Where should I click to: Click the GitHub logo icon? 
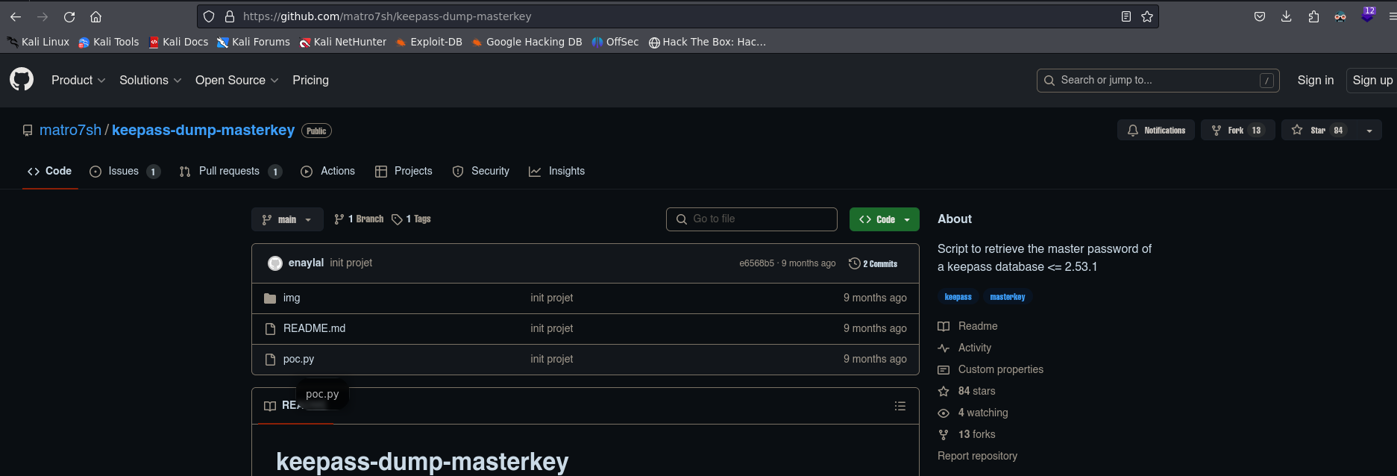click(x=22, y=79)
